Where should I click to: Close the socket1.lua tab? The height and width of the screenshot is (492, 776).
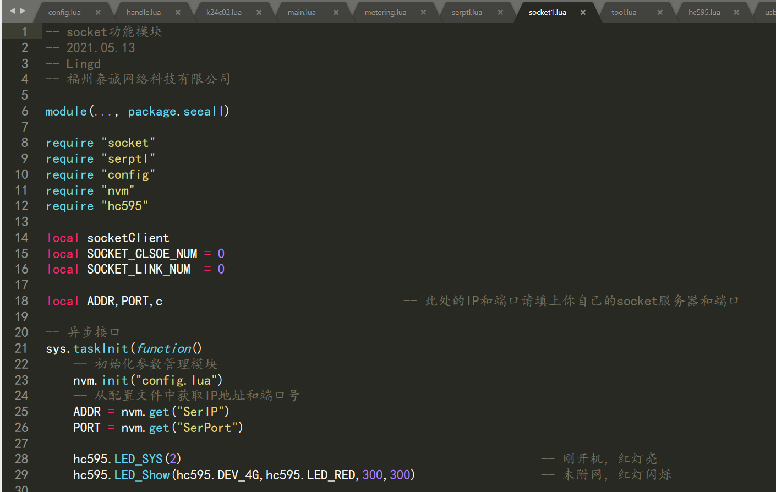click(x=583, y=12)
